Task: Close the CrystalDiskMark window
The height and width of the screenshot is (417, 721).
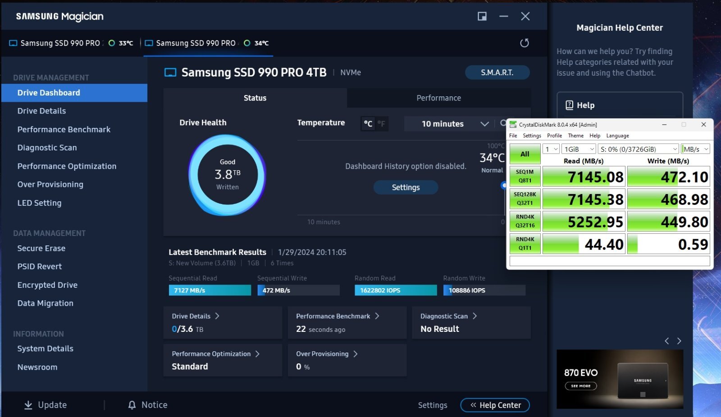Action: [703, 125]
